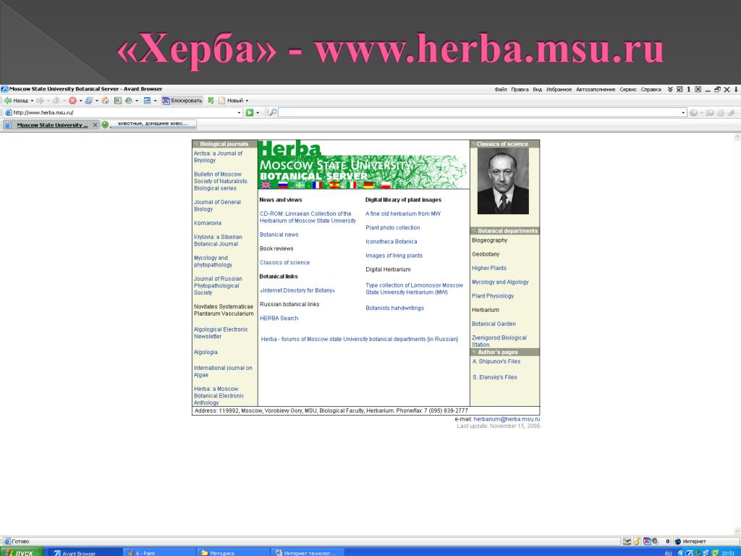Click the favorites panel icon

tap(118, 100)
